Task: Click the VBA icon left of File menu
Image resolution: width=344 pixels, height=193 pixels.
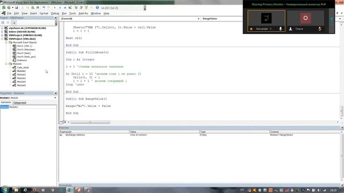Action: (x=4, y=13)
